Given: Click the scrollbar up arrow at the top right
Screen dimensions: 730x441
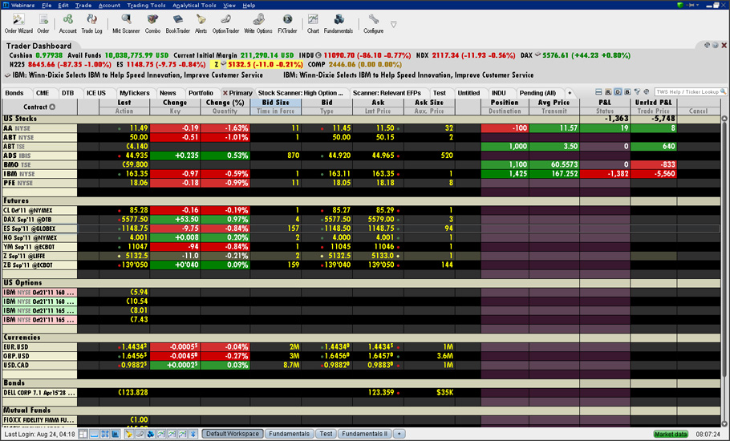Looking at the screenshot, I should 724,119.
